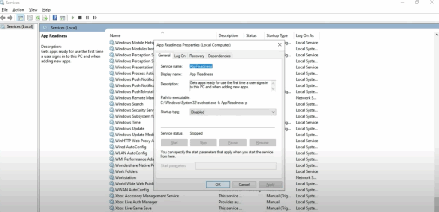
Task: Click the Apply button in the dialog
Action: pos(270,185)
